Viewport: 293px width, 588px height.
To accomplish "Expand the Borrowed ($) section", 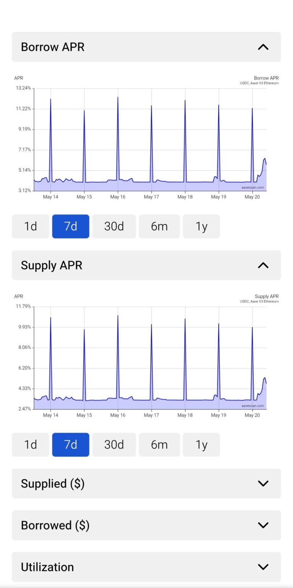I will point(146,525).
